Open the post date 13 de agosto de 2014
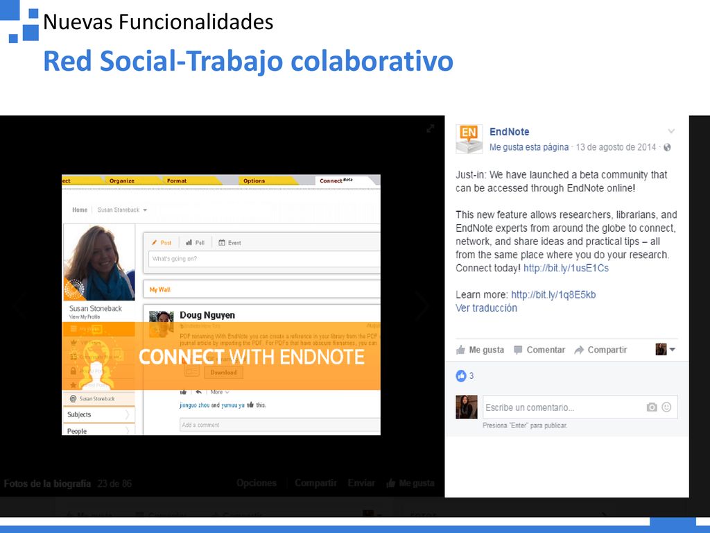 (x=616, y=147)
